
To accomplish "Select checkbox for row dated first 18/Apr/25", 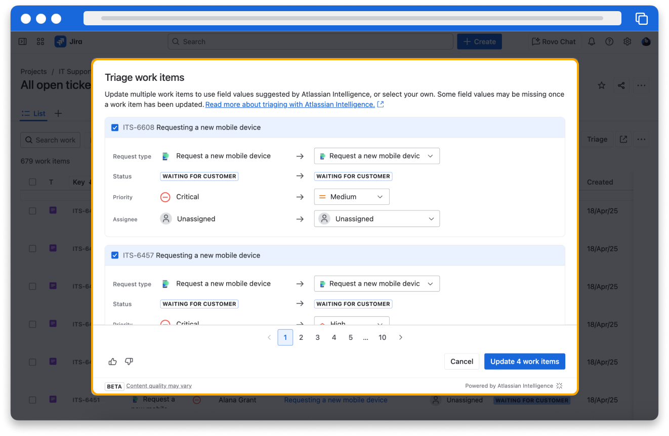I will tap(32, 210).
